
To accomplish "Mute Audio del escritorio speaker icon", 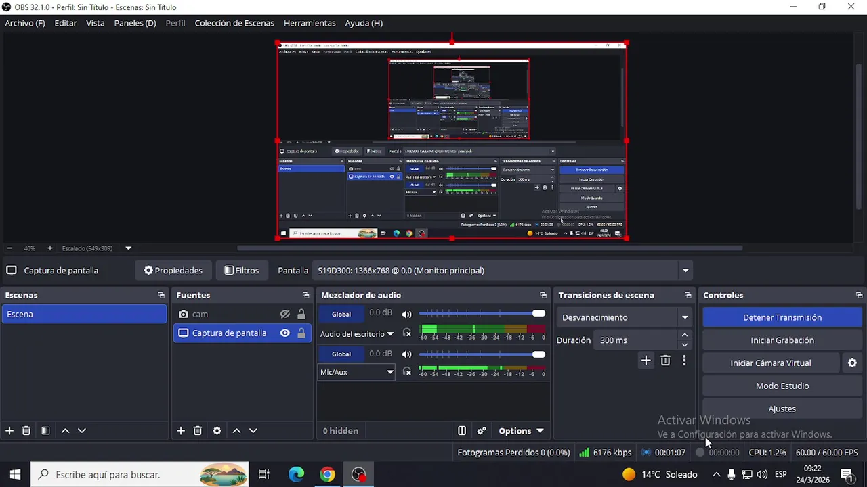I will 406,314.
